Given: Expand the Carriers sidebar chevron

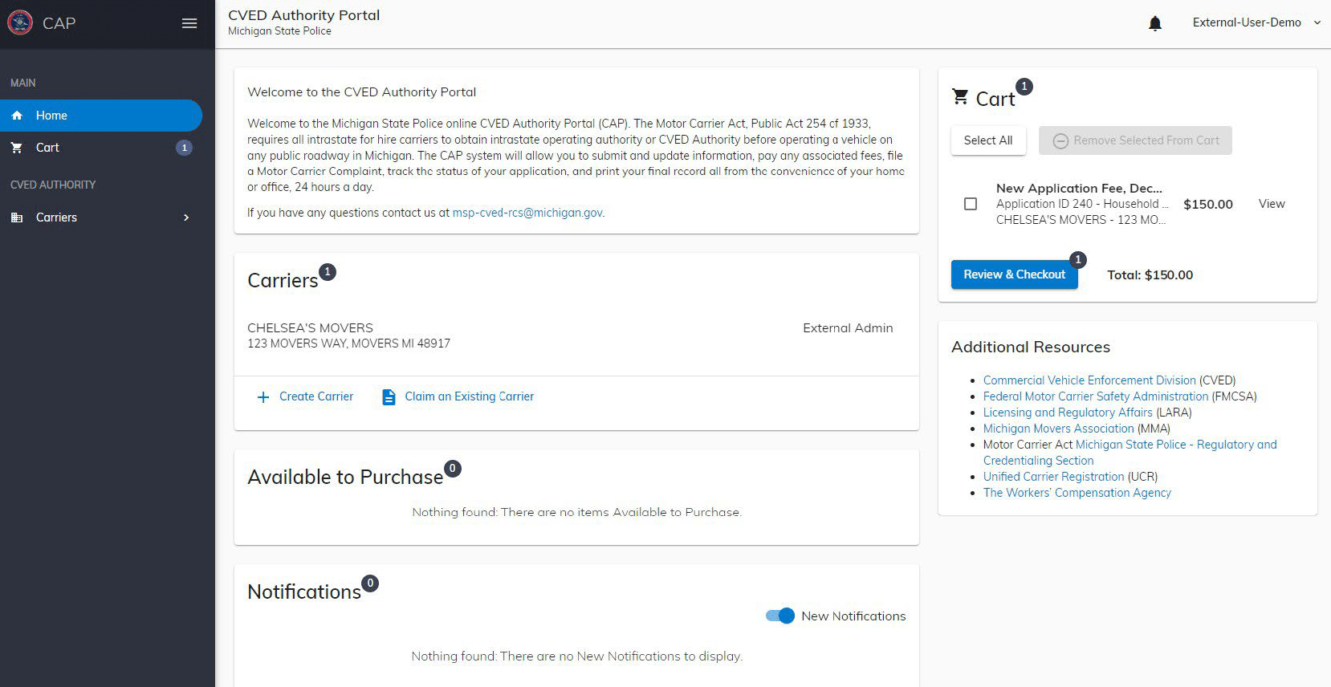Looking at the screenshot, I should (x=186, y=217).
